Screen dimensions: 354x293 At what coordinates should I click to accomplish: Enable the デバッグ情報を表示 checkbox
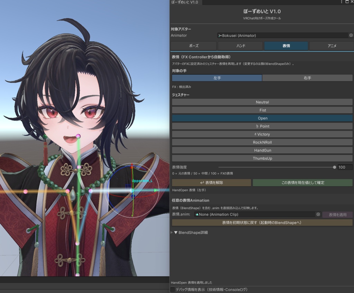click(173, 290)
